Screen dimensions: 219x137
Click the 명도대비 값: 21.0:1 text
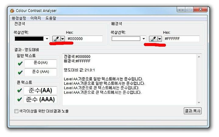tap(79, 70)
